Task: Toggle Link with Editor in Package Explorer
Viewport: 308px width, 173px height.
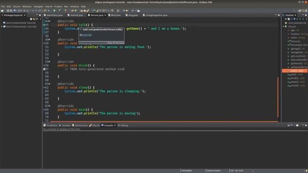Action: [x=34, y=19]
